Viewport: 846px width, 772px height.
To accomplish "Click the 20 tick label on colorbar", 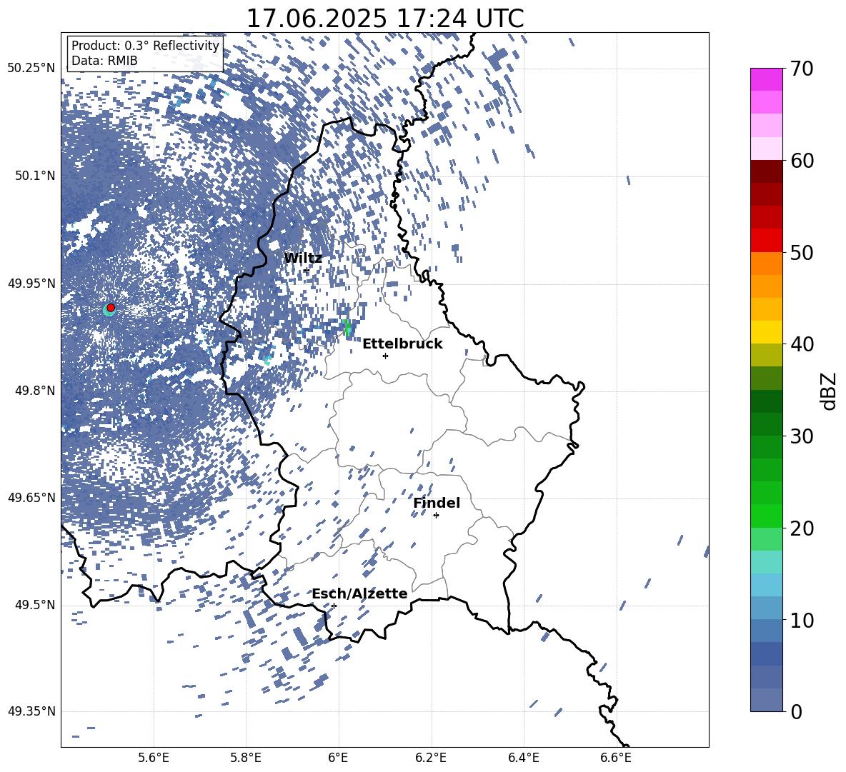I will pos(802,528).
